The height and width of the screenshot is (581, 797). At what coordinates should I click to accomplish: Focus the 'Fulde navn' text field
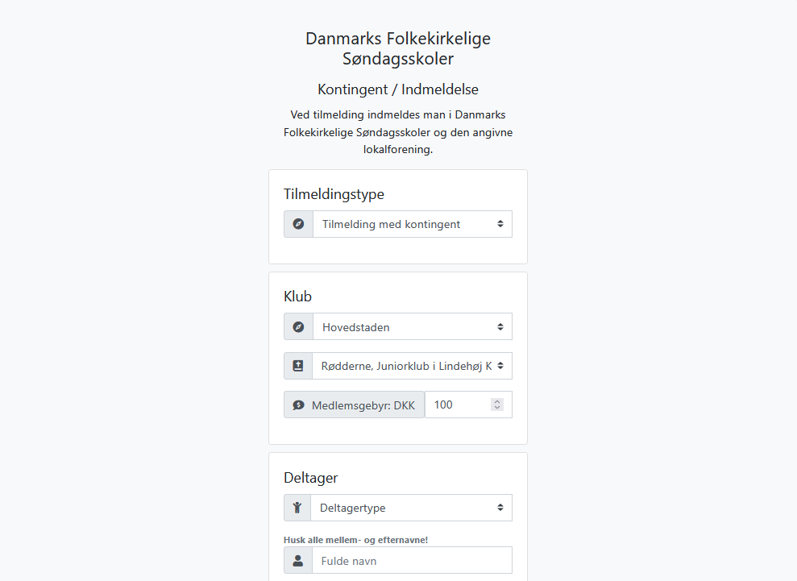(411, 561)
